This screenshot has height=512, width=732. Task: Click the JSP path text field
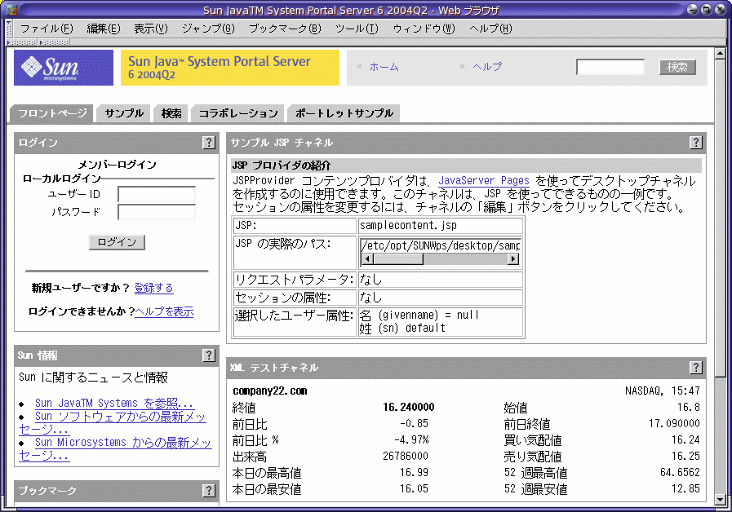tap(440, 245)
